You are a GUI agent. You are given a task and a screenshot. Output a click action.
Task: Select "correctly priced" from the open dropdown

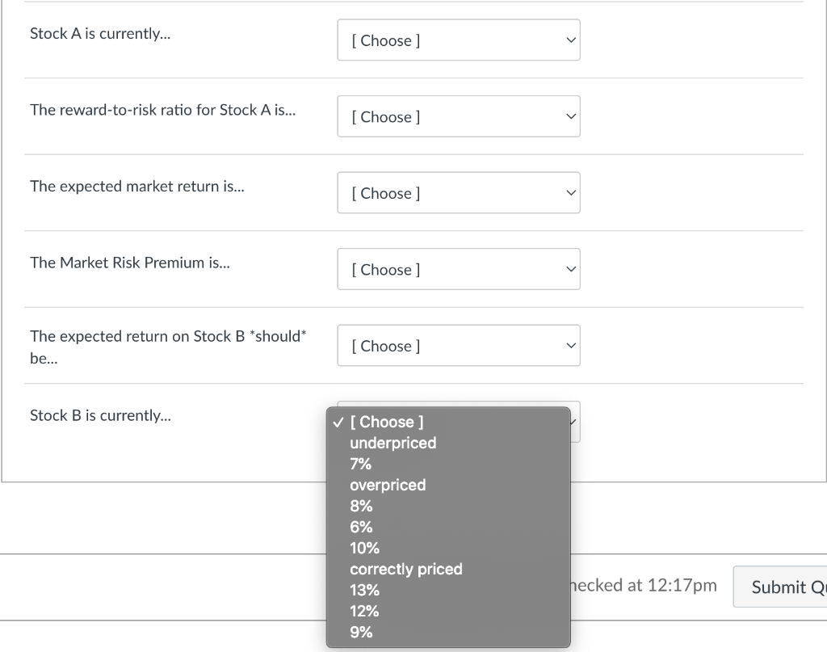(406, 569)
